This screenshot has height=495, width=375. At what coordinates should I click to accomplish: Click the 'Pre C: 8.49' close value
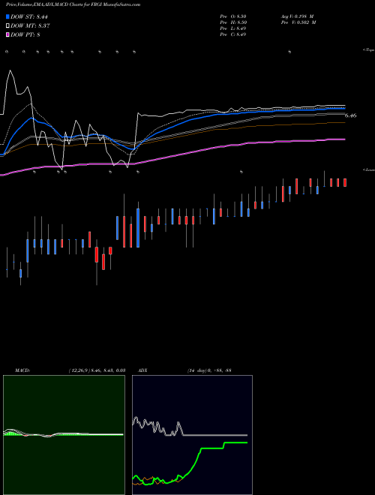(x=233, y=34)
